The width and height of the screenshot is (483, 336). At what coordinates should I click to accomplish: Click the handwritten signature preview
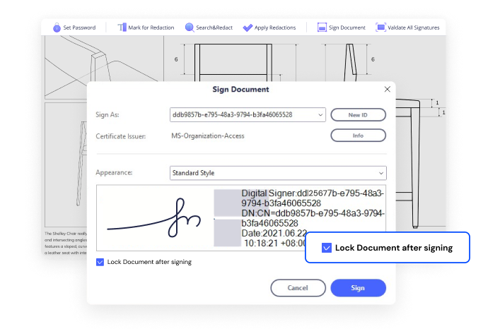pos(154,218)
